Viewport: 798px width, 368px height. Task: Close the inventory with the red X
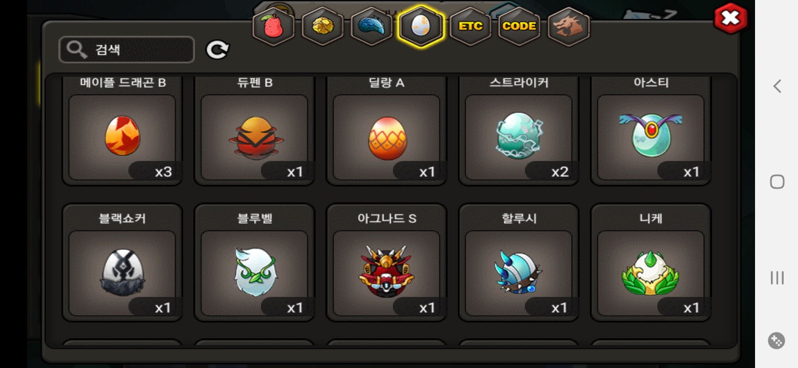730,19
